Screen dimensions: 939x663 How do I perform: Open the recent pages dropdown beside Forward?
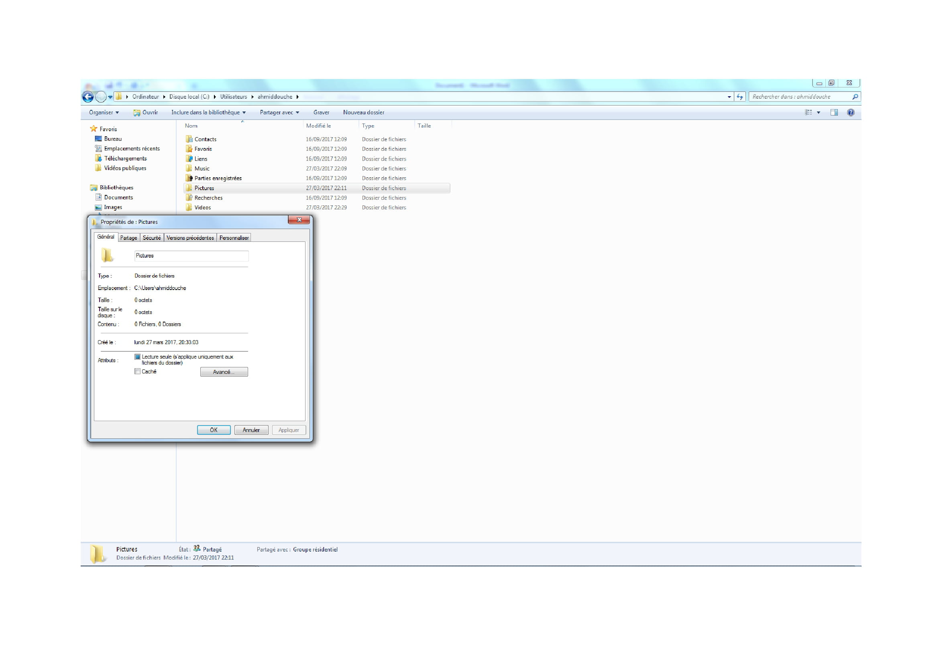click(x=110, y=97)
